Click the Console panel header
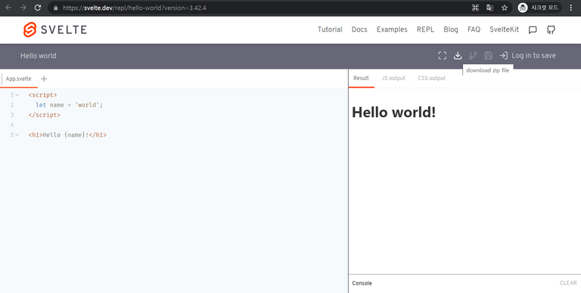 pyautogui.click(x=362, y=283)
